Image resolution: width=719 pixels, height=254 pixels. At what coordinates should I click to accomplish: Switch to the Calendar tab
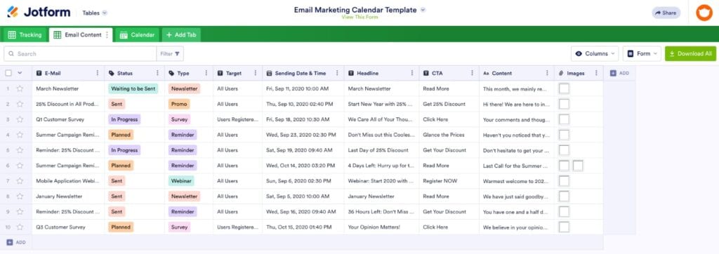[x=137, y=35]
